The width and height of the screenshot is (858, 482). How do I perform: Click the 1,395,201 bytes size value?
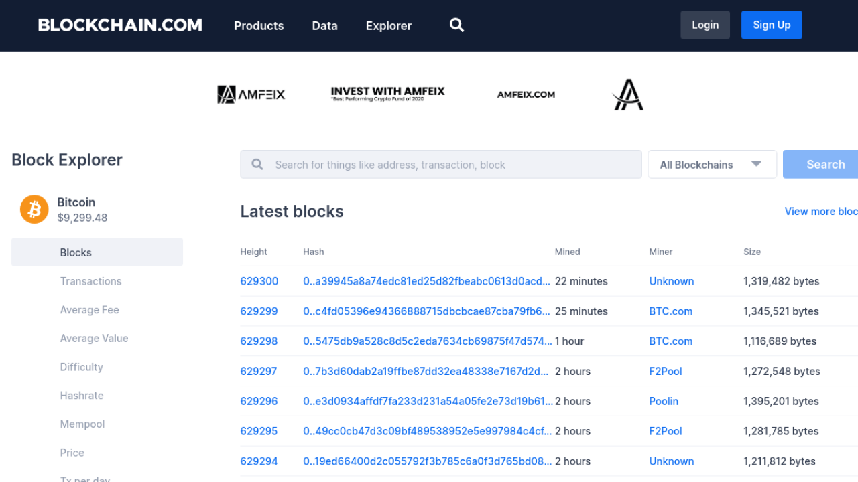[x=781, y=402]
